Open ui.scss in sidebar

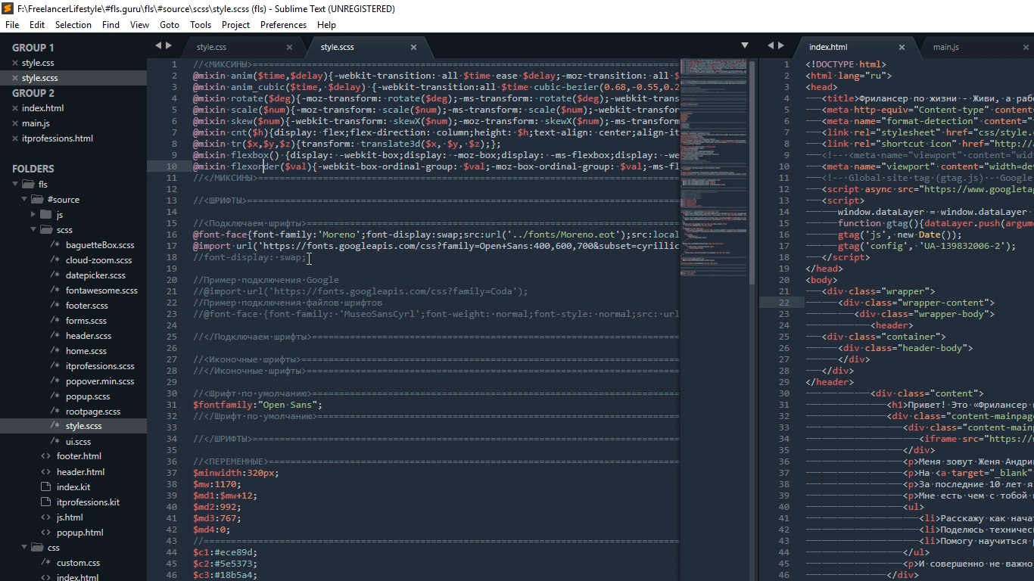pyautogui.click(x=78, y=442)
